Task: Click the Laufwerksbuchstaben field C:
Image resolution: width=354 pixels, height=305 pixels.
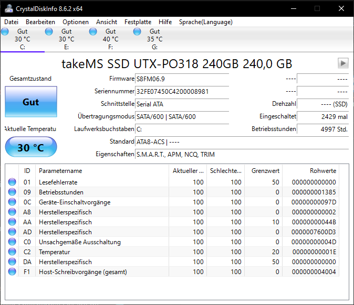Action: pyautogui.click(x=182, y=129)
